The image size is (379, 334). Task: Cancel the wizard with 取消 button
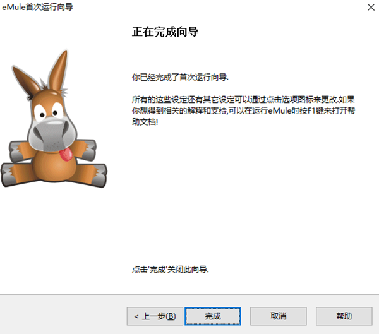click(x=279, y=316)
